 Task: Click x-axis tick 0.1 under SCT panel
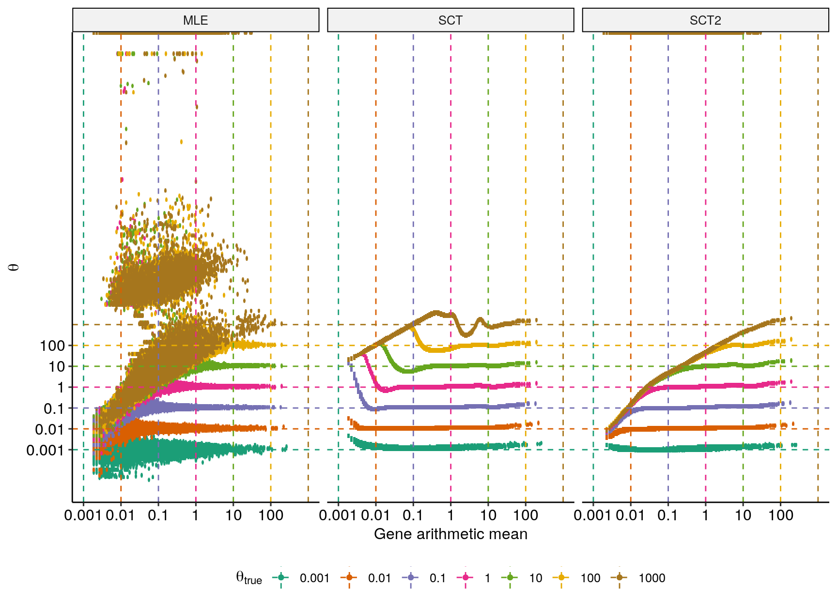click(x=413, y=515)
